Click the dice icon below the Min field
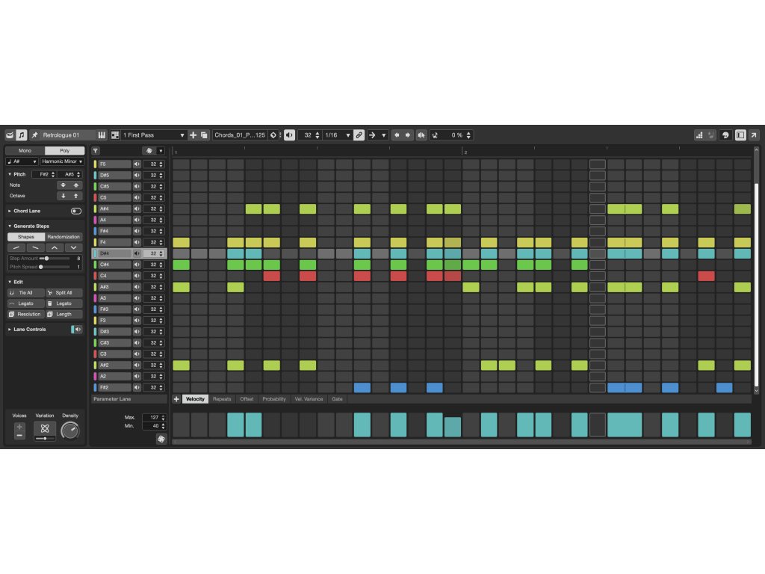Image resolution: width=765 pixels, height=574 pixels. (161, 439)
